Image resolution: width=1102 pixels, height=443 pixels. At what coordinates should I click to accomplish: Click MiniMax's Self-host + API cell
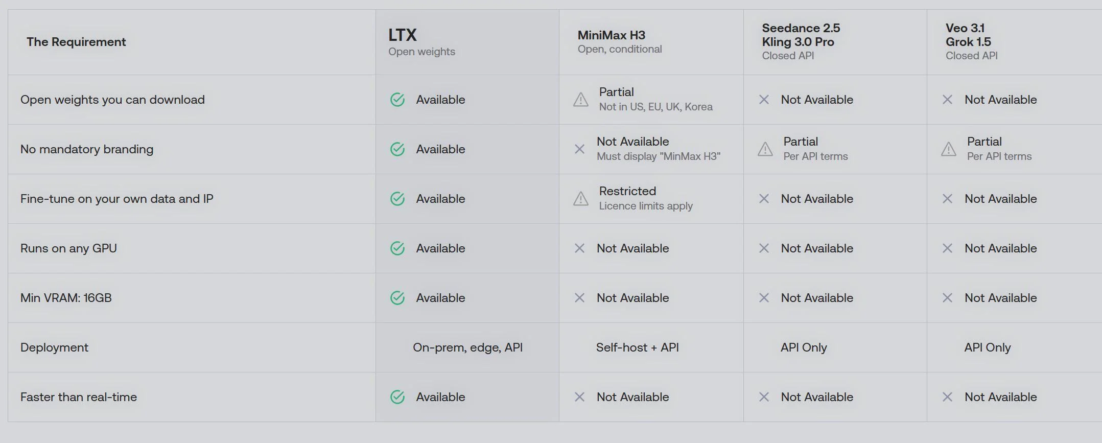click(x=638, y=347)
